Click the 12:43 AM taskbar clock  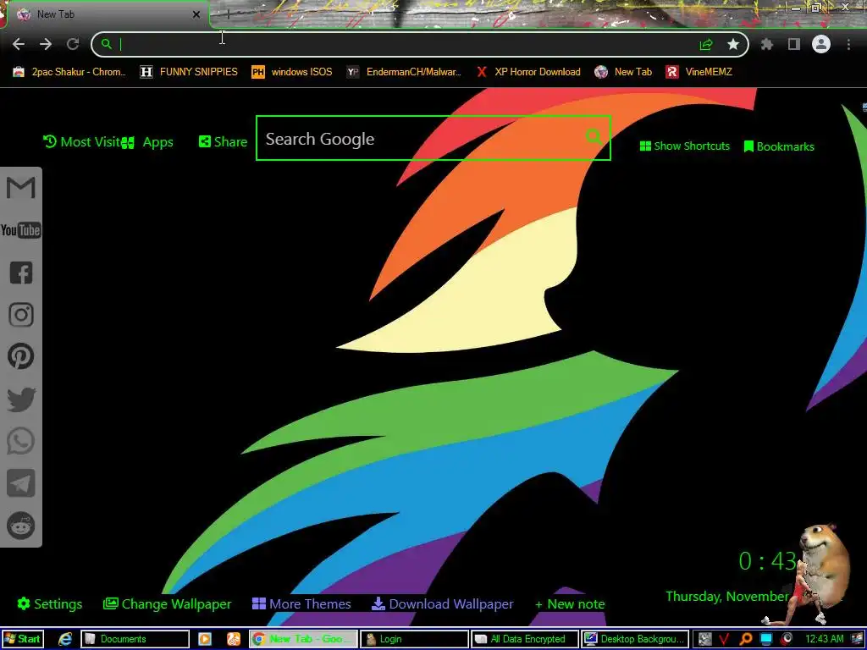tap(824, 639)
